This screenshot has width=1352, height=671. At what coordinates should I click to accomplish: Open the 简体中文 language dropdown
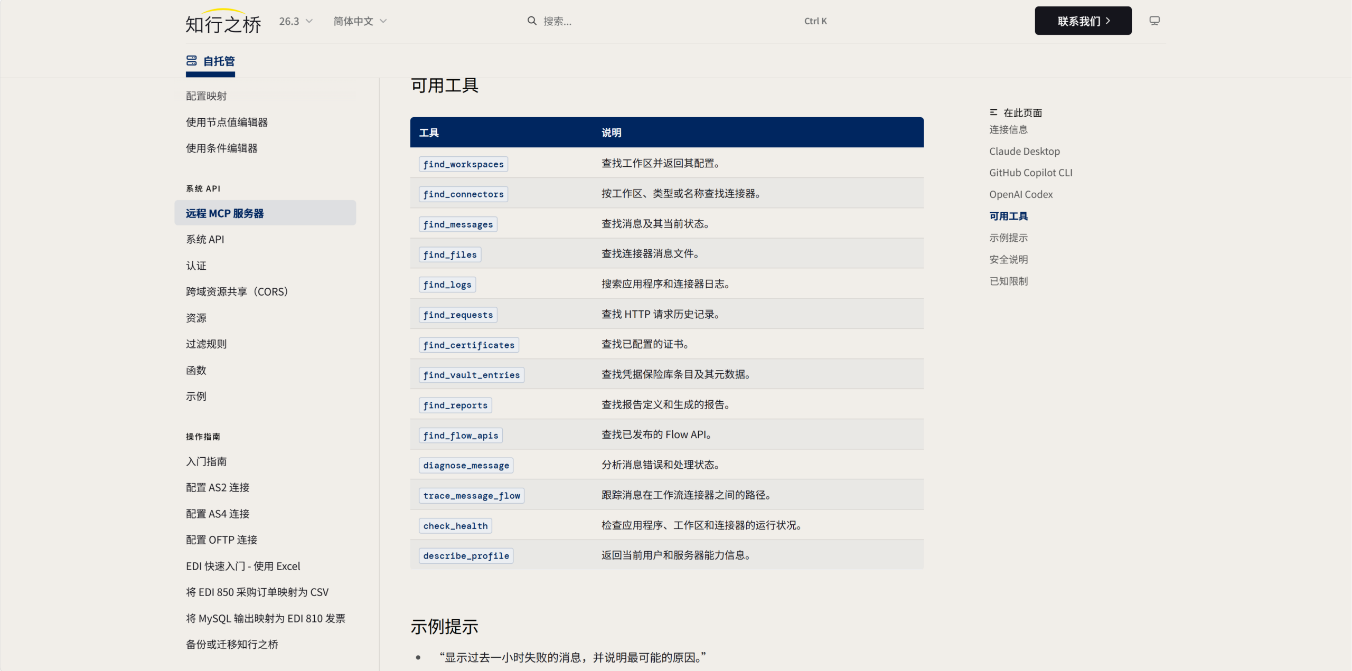pyautogui.click(x=360, y=21)
